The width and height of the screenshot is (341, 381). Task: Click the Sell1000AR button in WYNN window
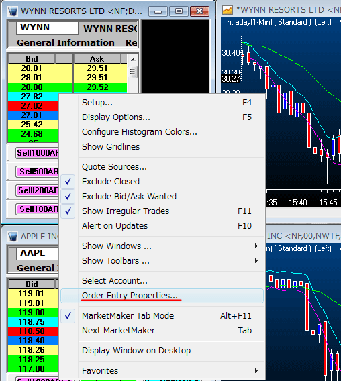38,153
